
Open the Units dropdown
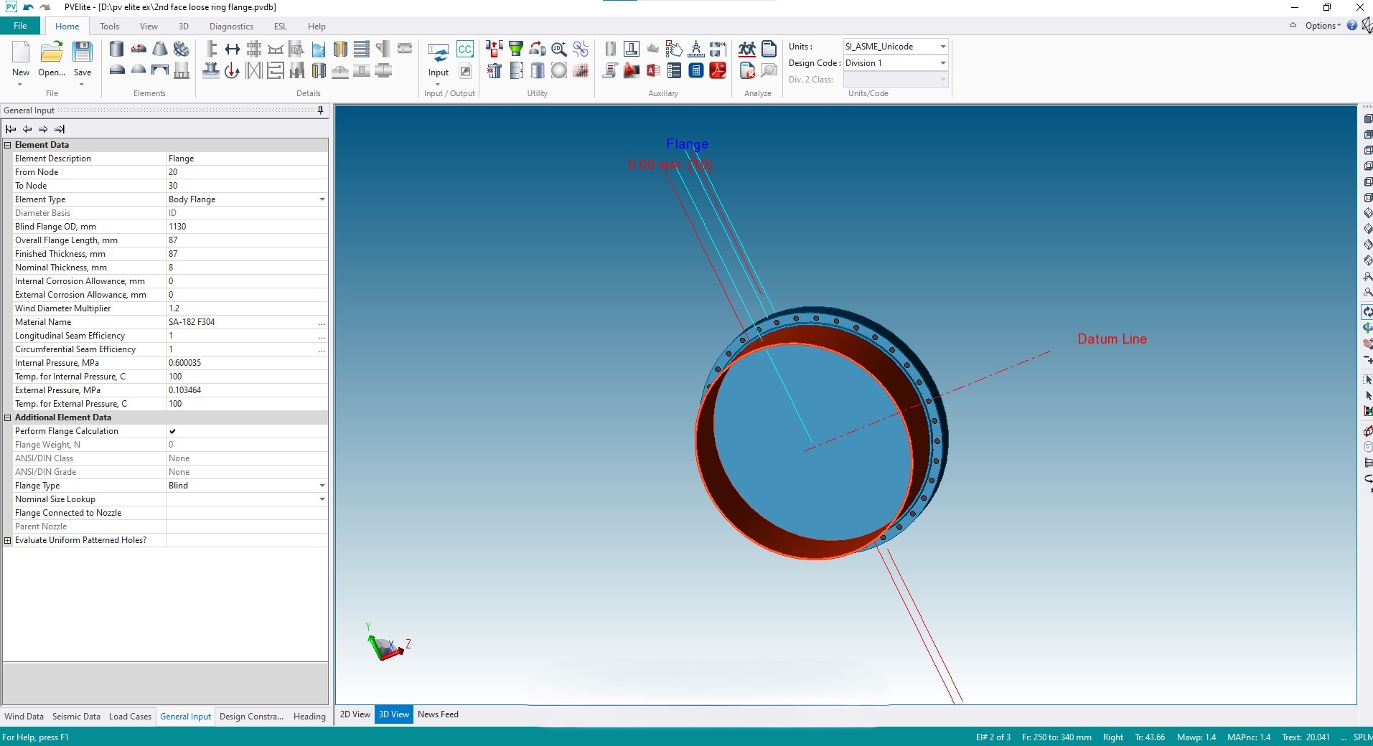942,47
